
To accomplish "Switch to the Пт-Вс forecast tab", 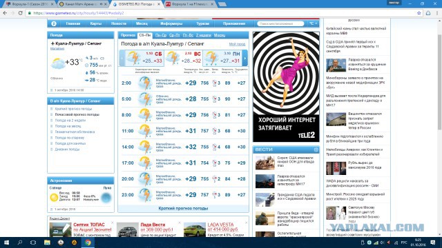I will 188,35.
